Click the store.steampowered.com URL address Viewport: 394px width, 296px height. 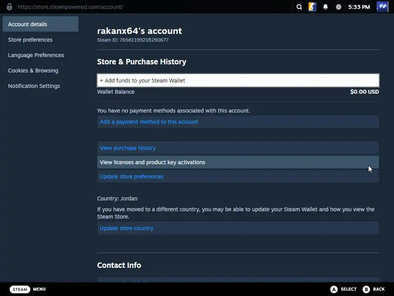(70, 7)
